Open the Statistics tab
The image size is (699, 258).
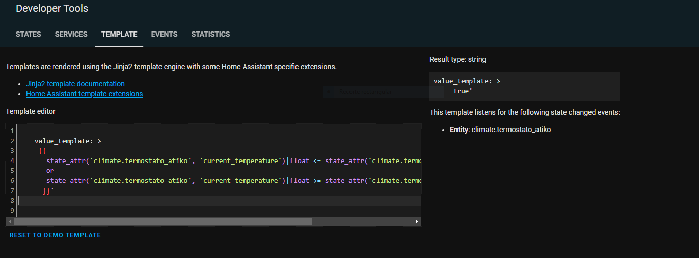pos(210,34)
